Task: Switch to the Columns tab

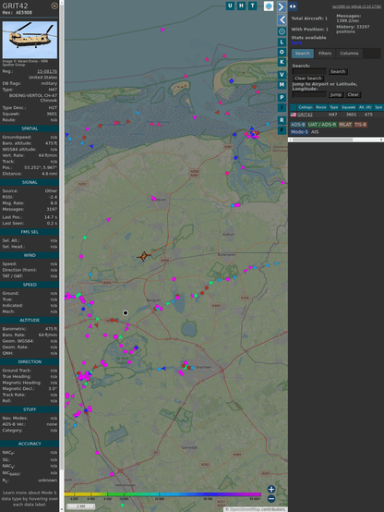Action: click(x=349, y=54)
